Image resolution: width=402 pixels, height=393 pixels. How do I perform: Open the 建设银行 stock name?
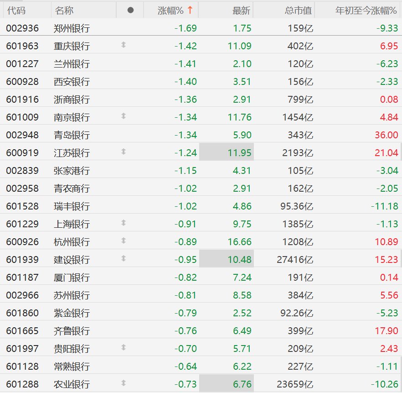[x=72, y=260]
